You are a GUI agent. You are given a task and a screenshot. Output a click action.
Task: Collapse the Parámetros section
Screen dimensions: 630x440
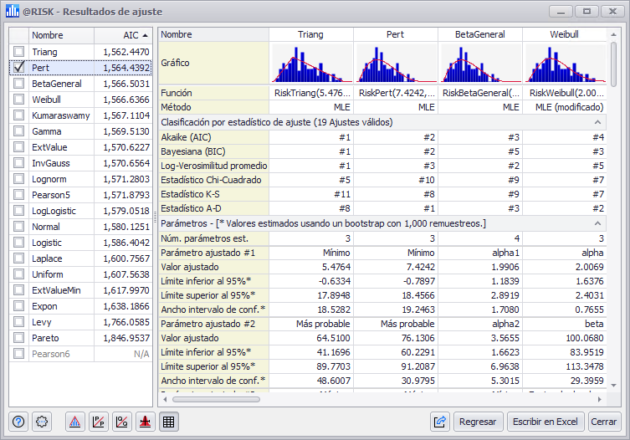598,223
